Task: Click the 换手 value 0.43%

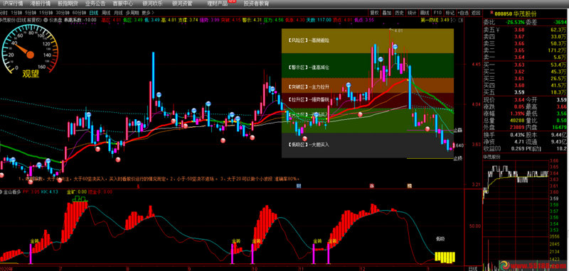Action: pos(518,134)
